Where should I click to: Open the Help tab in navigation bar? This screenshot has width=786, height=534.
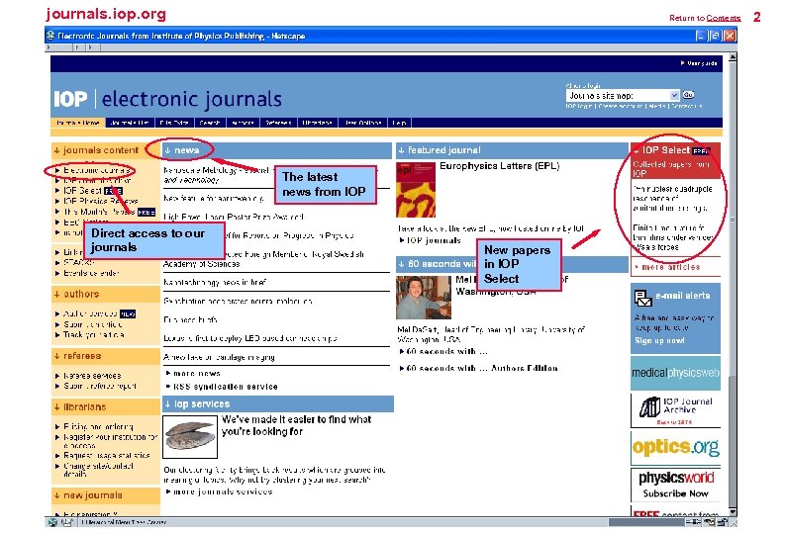point(400,123)
